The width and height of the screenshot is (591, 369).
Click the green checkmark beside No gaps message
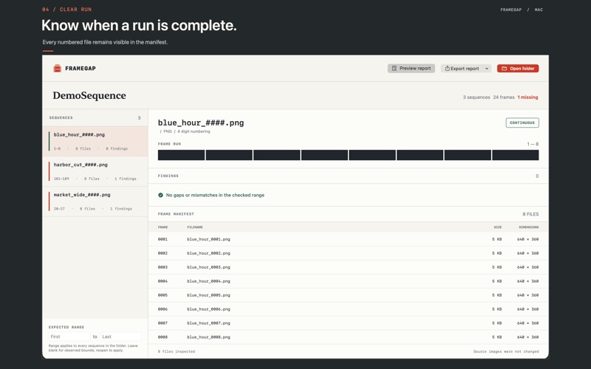[160, 195]
